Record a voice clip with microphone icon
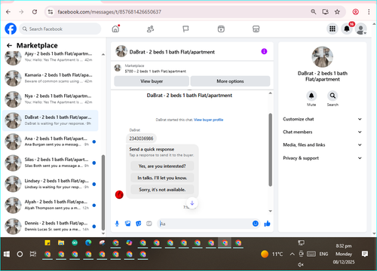The image size is (377, 271). coord(117,224)
